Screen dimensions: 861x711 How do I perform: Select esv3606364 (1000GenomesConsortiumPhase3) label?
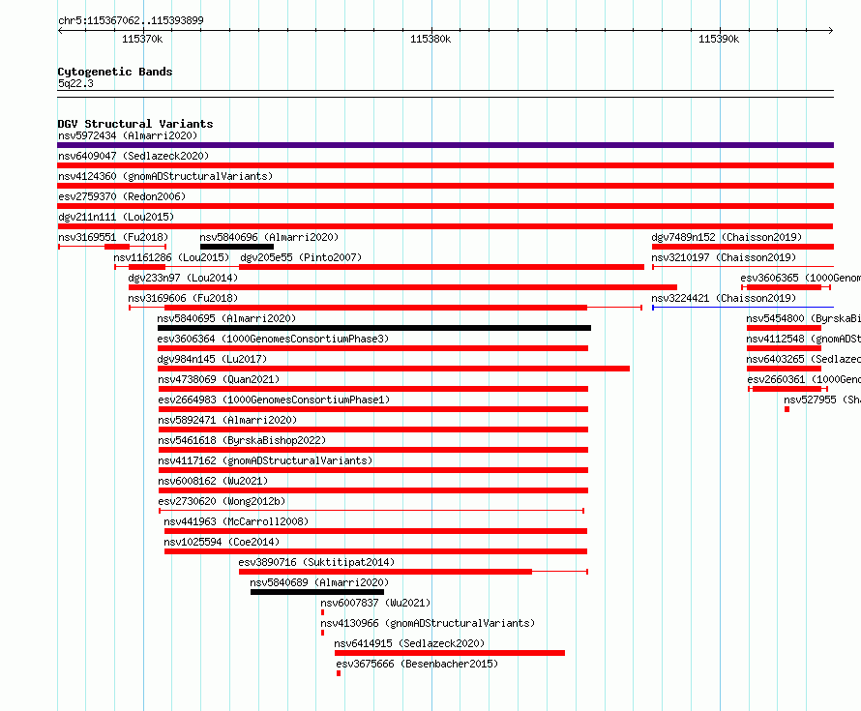273,339
